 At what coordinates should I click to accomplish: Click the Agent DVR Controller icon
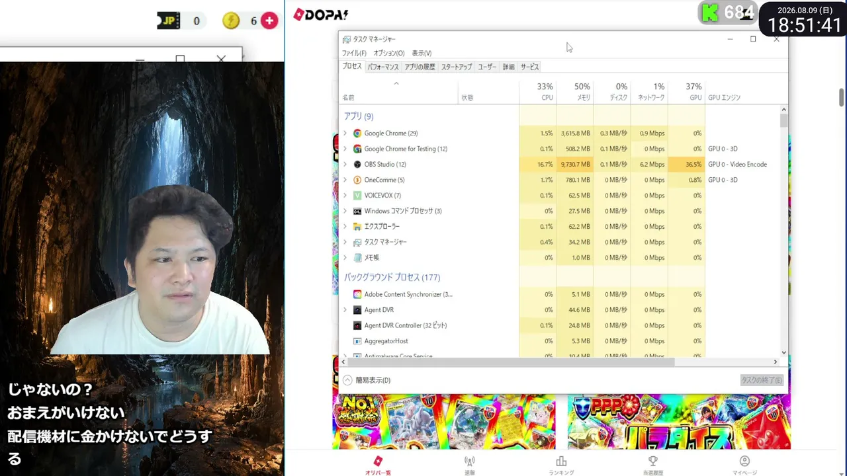[357, 325]
